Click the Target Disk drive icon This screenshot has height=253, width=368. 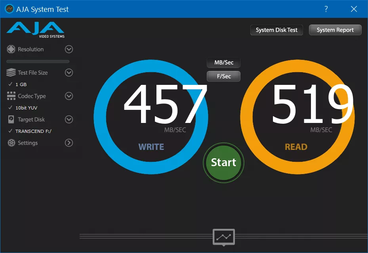tap(11, 119)
